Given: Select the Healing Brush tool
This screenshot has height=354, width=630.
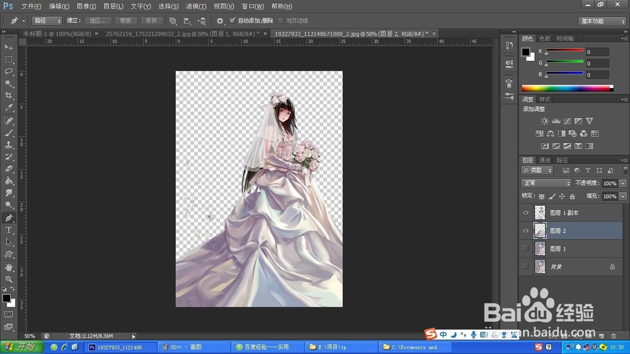Looking at the screenshot, I should [8, 120].
